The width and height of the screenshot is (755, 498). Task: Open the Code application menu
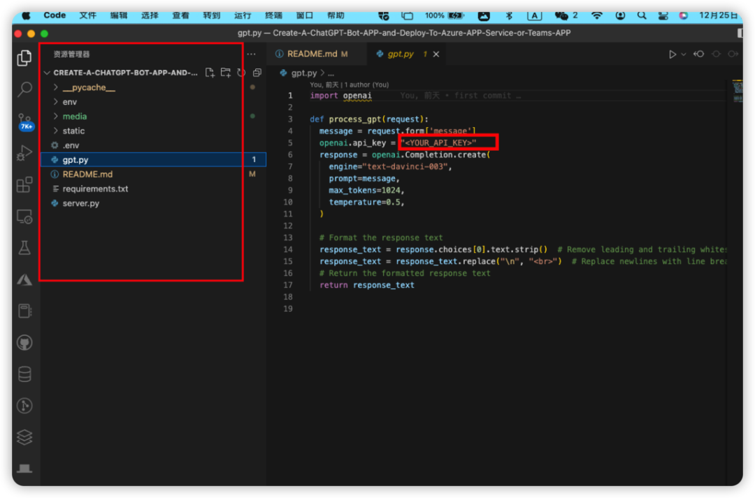[x=55, y=15]
